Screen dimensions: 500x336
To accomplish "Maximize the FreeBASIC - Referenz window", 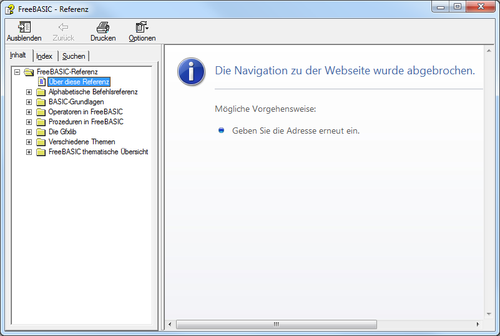I will (x=458, y=6).
